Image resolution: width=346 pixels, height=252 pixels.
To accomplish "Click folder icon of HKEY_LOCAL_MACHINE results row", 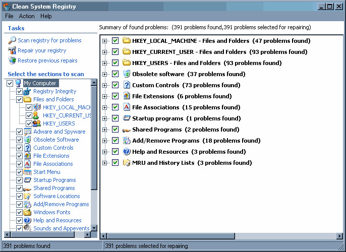I will 127,40.
